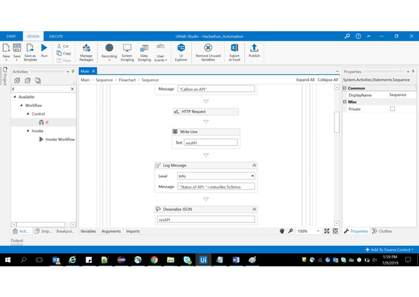Switch to the Outline tab
Screen dimensions: 419x297
(382, 231)
